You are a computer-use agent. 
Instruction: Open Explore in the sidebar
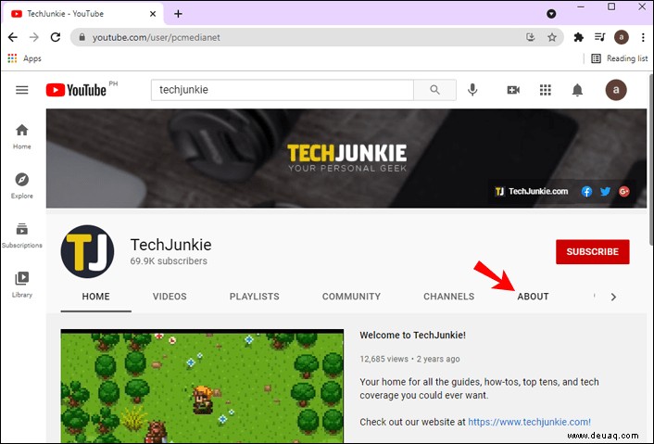(x=21, y=186)
